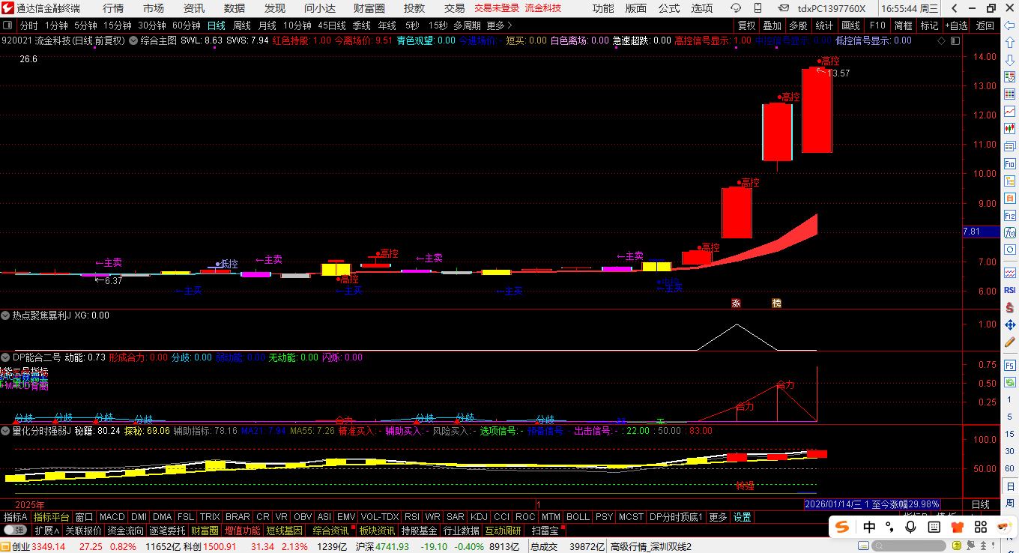Image resolution: width=1019 pixels, height=553 pixels.
Task: Click the panel layout icon at chart header right
Action: (955, 40)
